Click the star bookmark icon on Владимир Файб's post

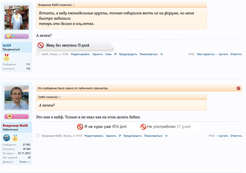point(166,136)
